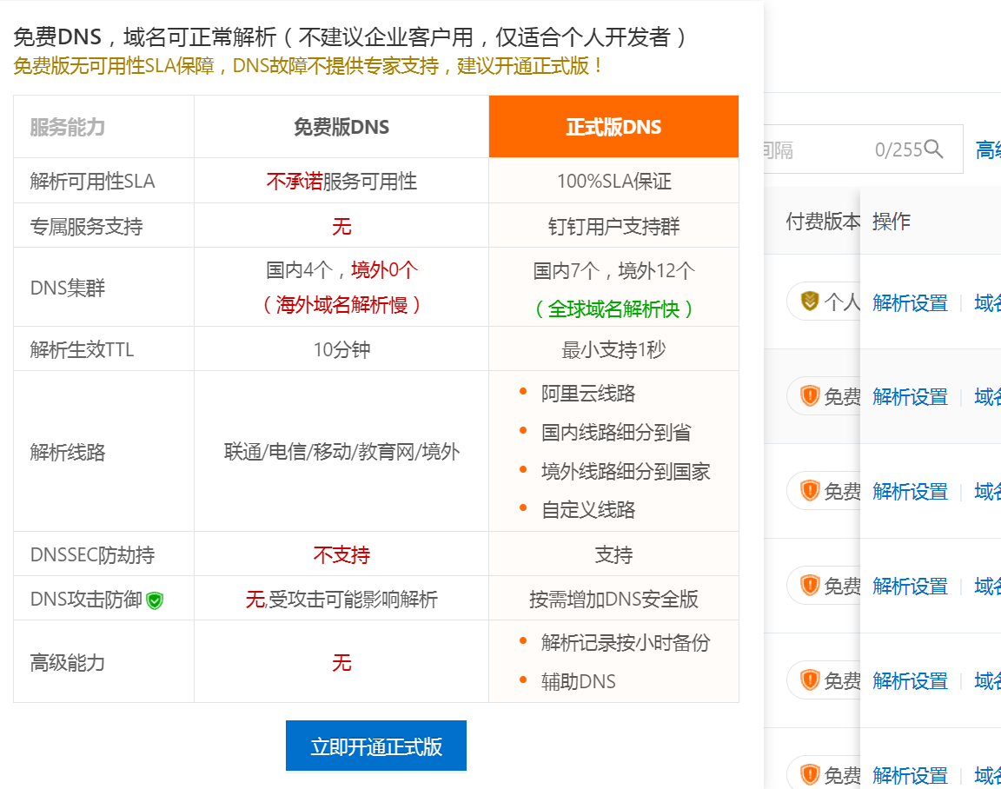Open 解析设置 in the second 免费 row

coord(910,492)
